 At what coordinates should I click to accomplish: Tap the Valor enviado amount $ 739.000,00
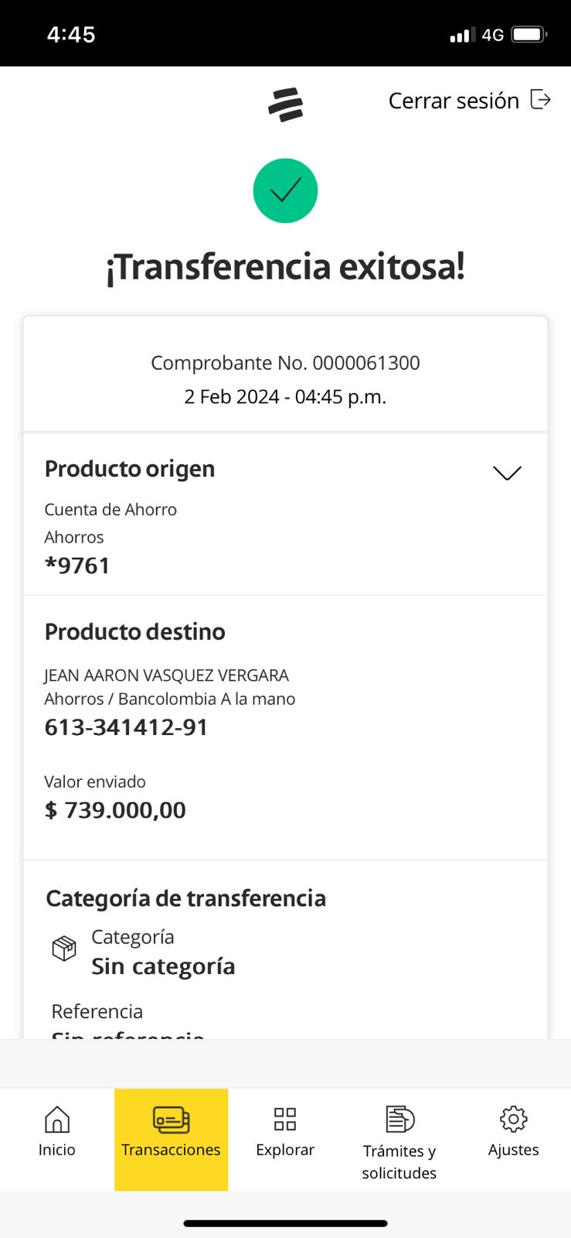[115, 810]
